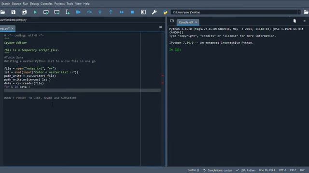Run selection or current line
Image resolution: width=309 pixels, height=173 pixels.
pyautogui.click(x=68, y=12)
